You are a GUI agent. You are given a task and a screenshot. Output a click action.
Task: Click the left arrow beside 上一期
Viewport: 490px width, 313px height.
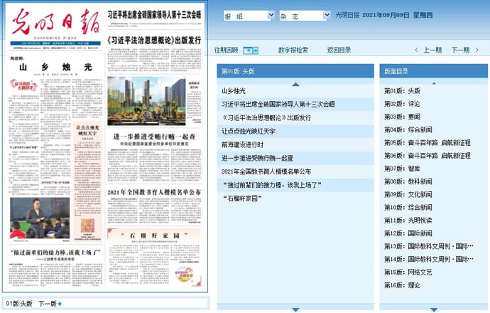click(x=418, y=51)
